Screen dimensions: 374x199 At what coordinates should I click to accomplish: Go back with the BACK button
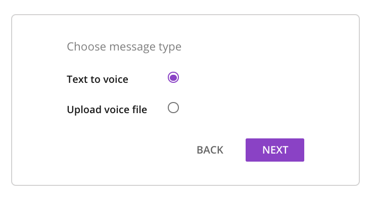click(x=210, y=150)
